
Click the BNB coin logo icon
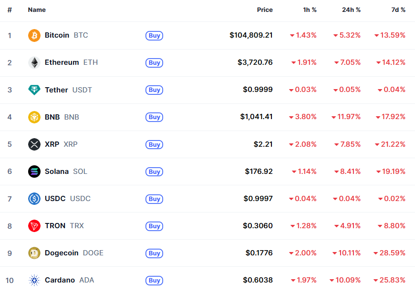34,117
